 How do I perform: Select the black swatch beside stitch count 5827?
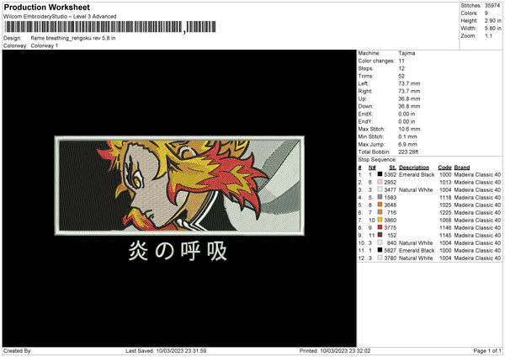pyautogui.click(x=380, y=250)
